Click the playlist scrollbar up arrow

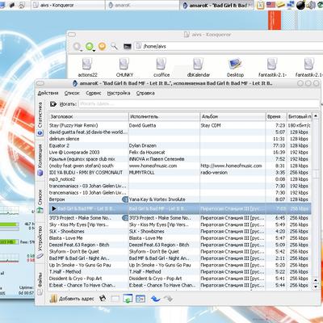point(316,116)
